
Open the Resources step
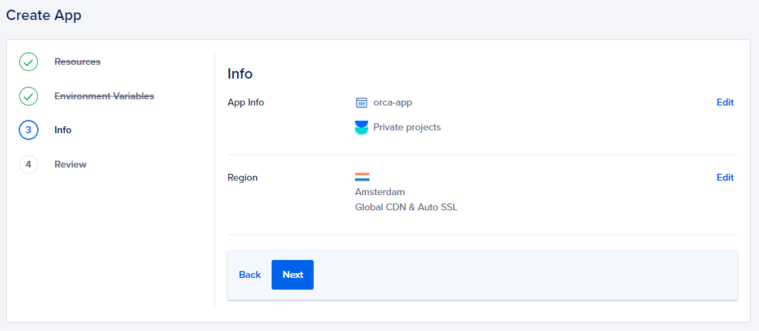77,62
